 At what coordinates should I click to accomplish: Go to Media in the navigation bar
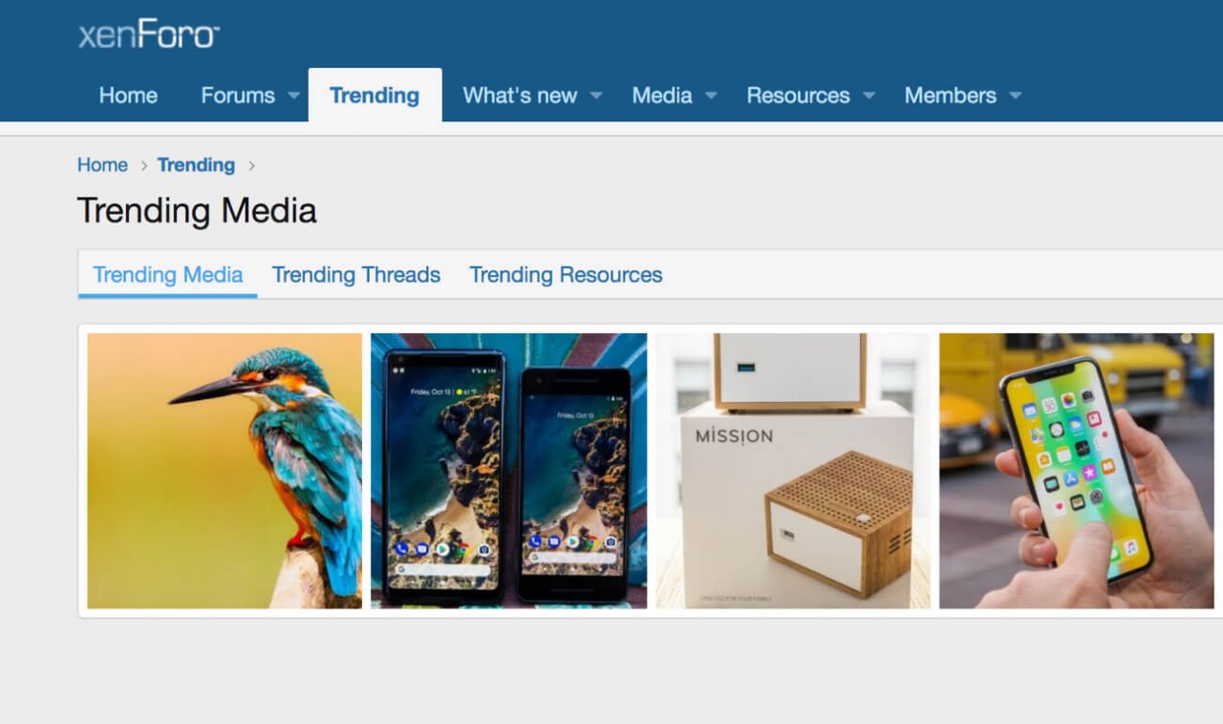coord(662,96)
